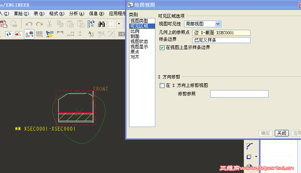Click the blue arrows update views icon
The width and height of the screenshot is (301, 173).
8,34
